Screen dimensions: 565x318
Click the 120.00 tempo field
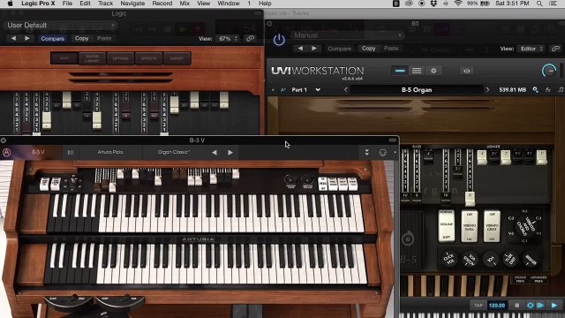pos(496,306)
